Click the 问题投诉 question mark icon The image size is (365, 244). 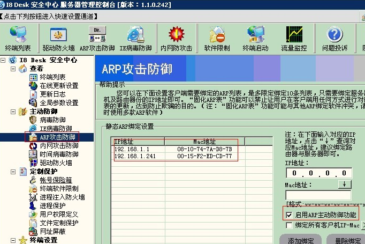point(334,34)
